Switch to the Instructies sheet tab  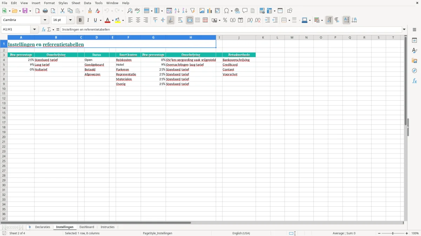click(108, 227)
